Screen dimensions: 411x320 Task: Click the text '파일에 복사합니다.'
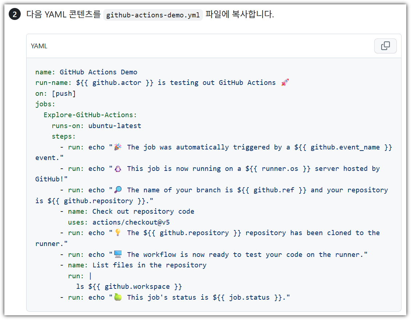240,14
